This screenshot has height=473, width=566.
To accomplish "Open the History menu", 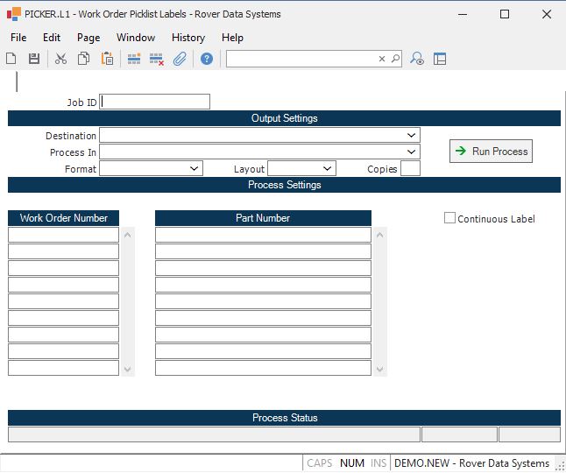I will [187, 38].
